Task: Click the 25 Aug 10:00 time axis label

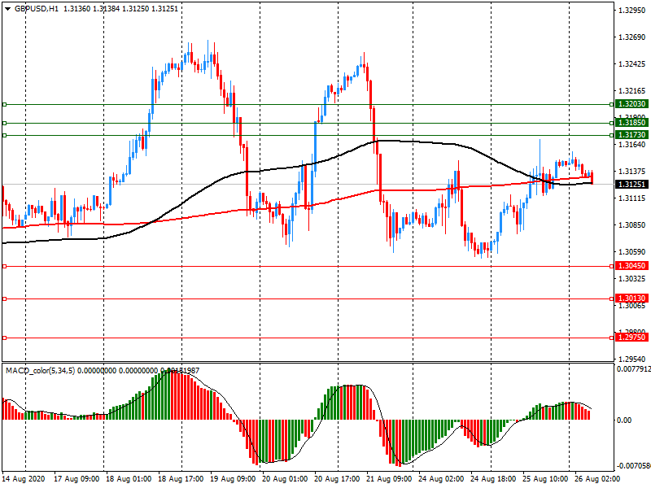Action: (x=545, y=479)
